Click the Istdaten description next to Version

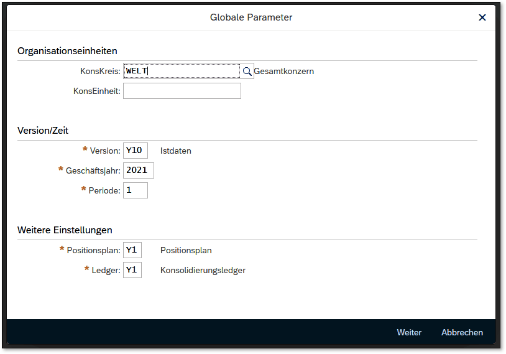pos(176,151)
